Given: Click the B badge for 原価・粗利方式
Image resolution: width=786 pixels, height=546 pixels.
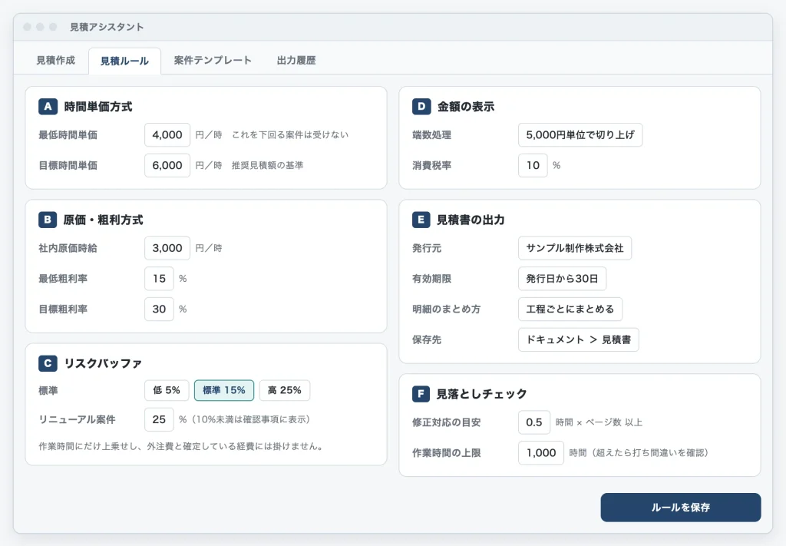Looking at the screenshot, I should (48, 220).
